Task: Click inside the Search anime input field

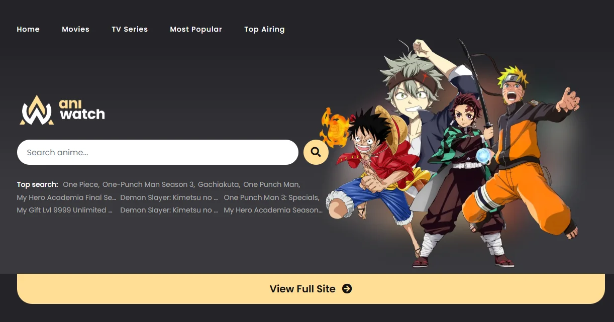Action: coord(151,152)
